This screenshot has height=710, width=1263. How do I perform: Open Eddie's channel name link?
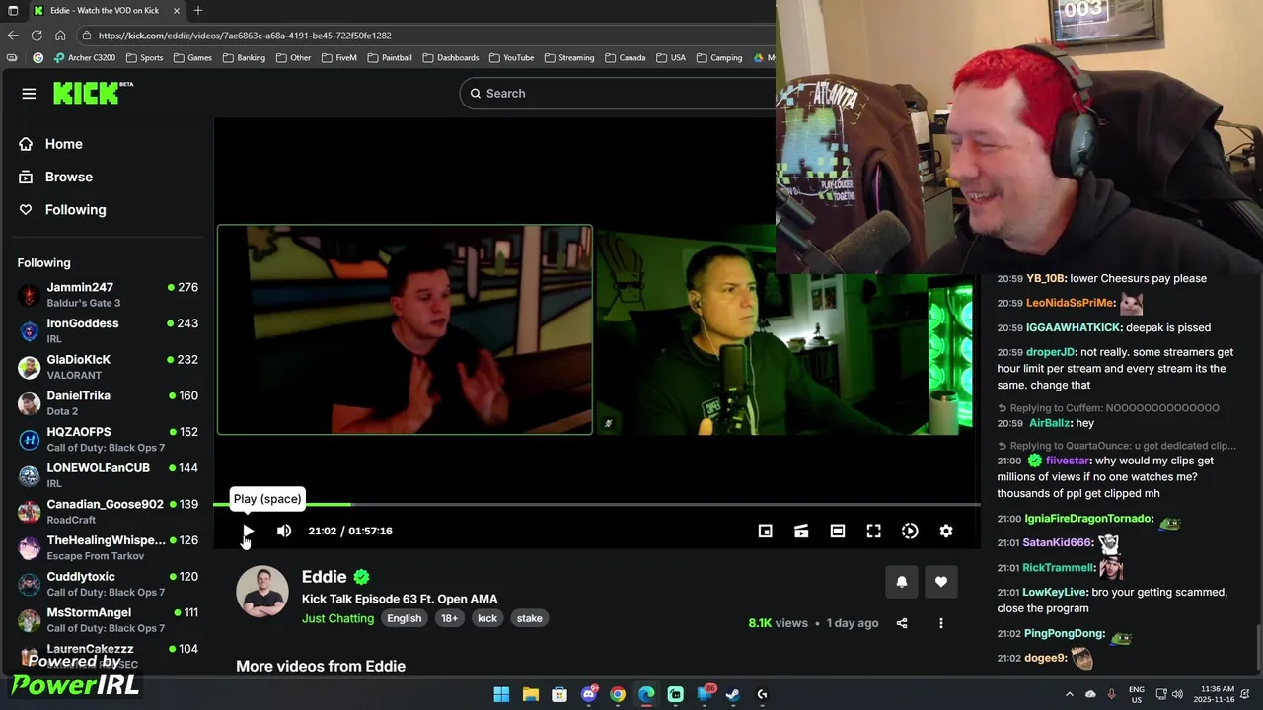pyautogui.click(x=324, y=577)
